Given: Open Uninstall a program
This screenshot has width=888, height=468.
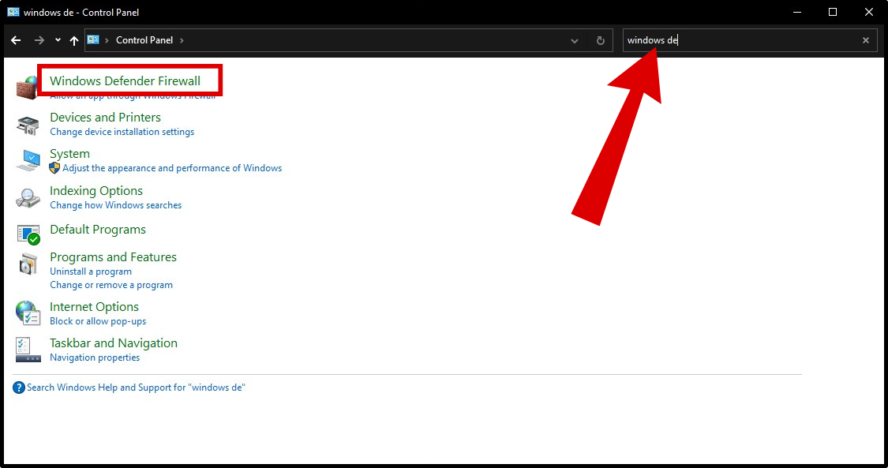Looking at the screenshot, I should pyautogui.click(x=91, y=271).
